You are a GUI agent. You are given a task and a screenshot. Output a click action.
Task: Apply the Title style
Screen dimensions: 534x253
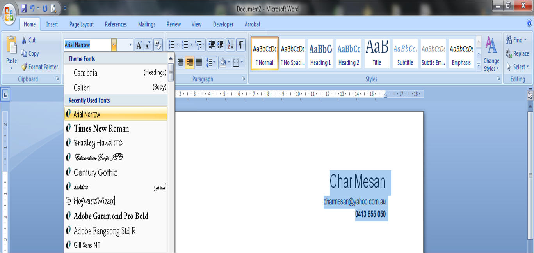(377, 54)
